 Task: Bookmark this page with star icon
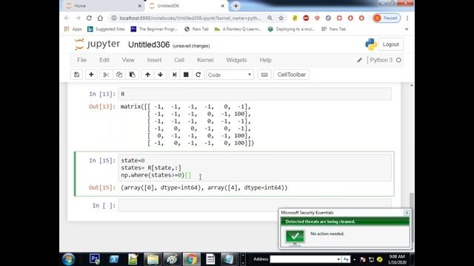281,18
